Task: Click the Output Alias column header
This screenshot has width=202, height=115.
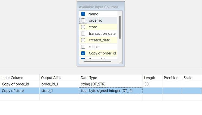Action: [x=59, y=78]
